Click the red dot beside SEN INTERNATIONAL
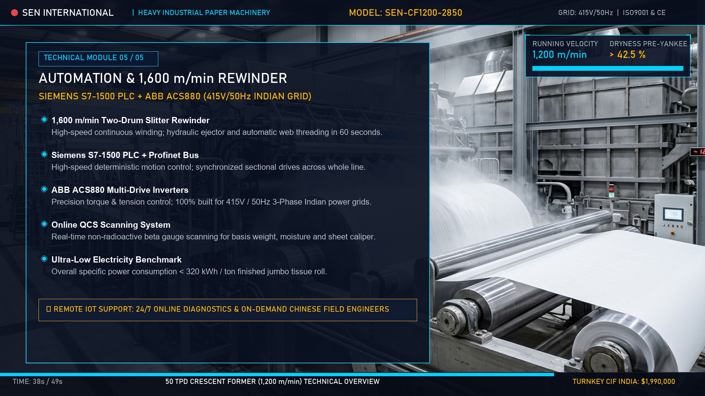705x396 pixels. click(x=14, y=13)
